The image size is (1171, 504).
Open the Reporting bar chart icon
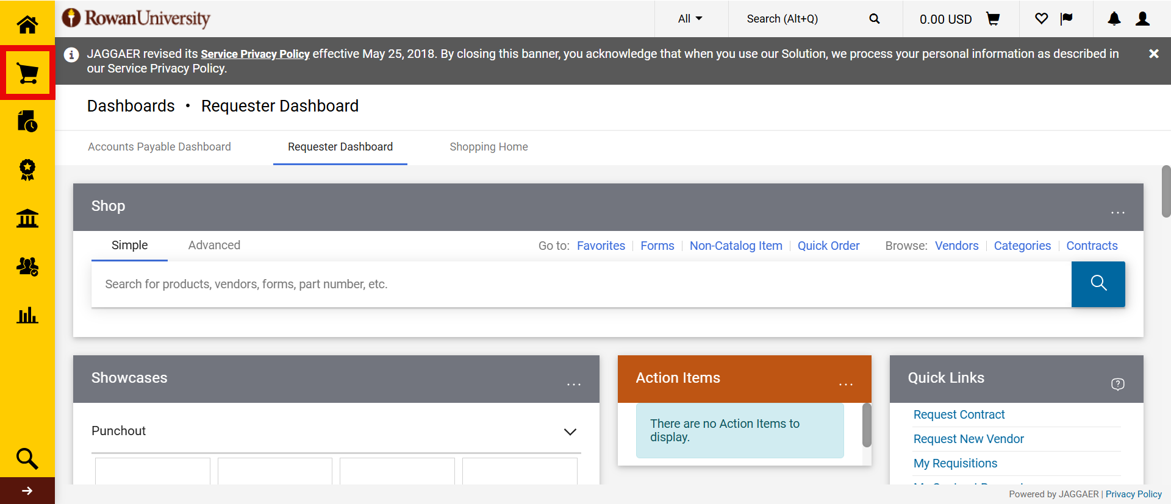[27, 315]
